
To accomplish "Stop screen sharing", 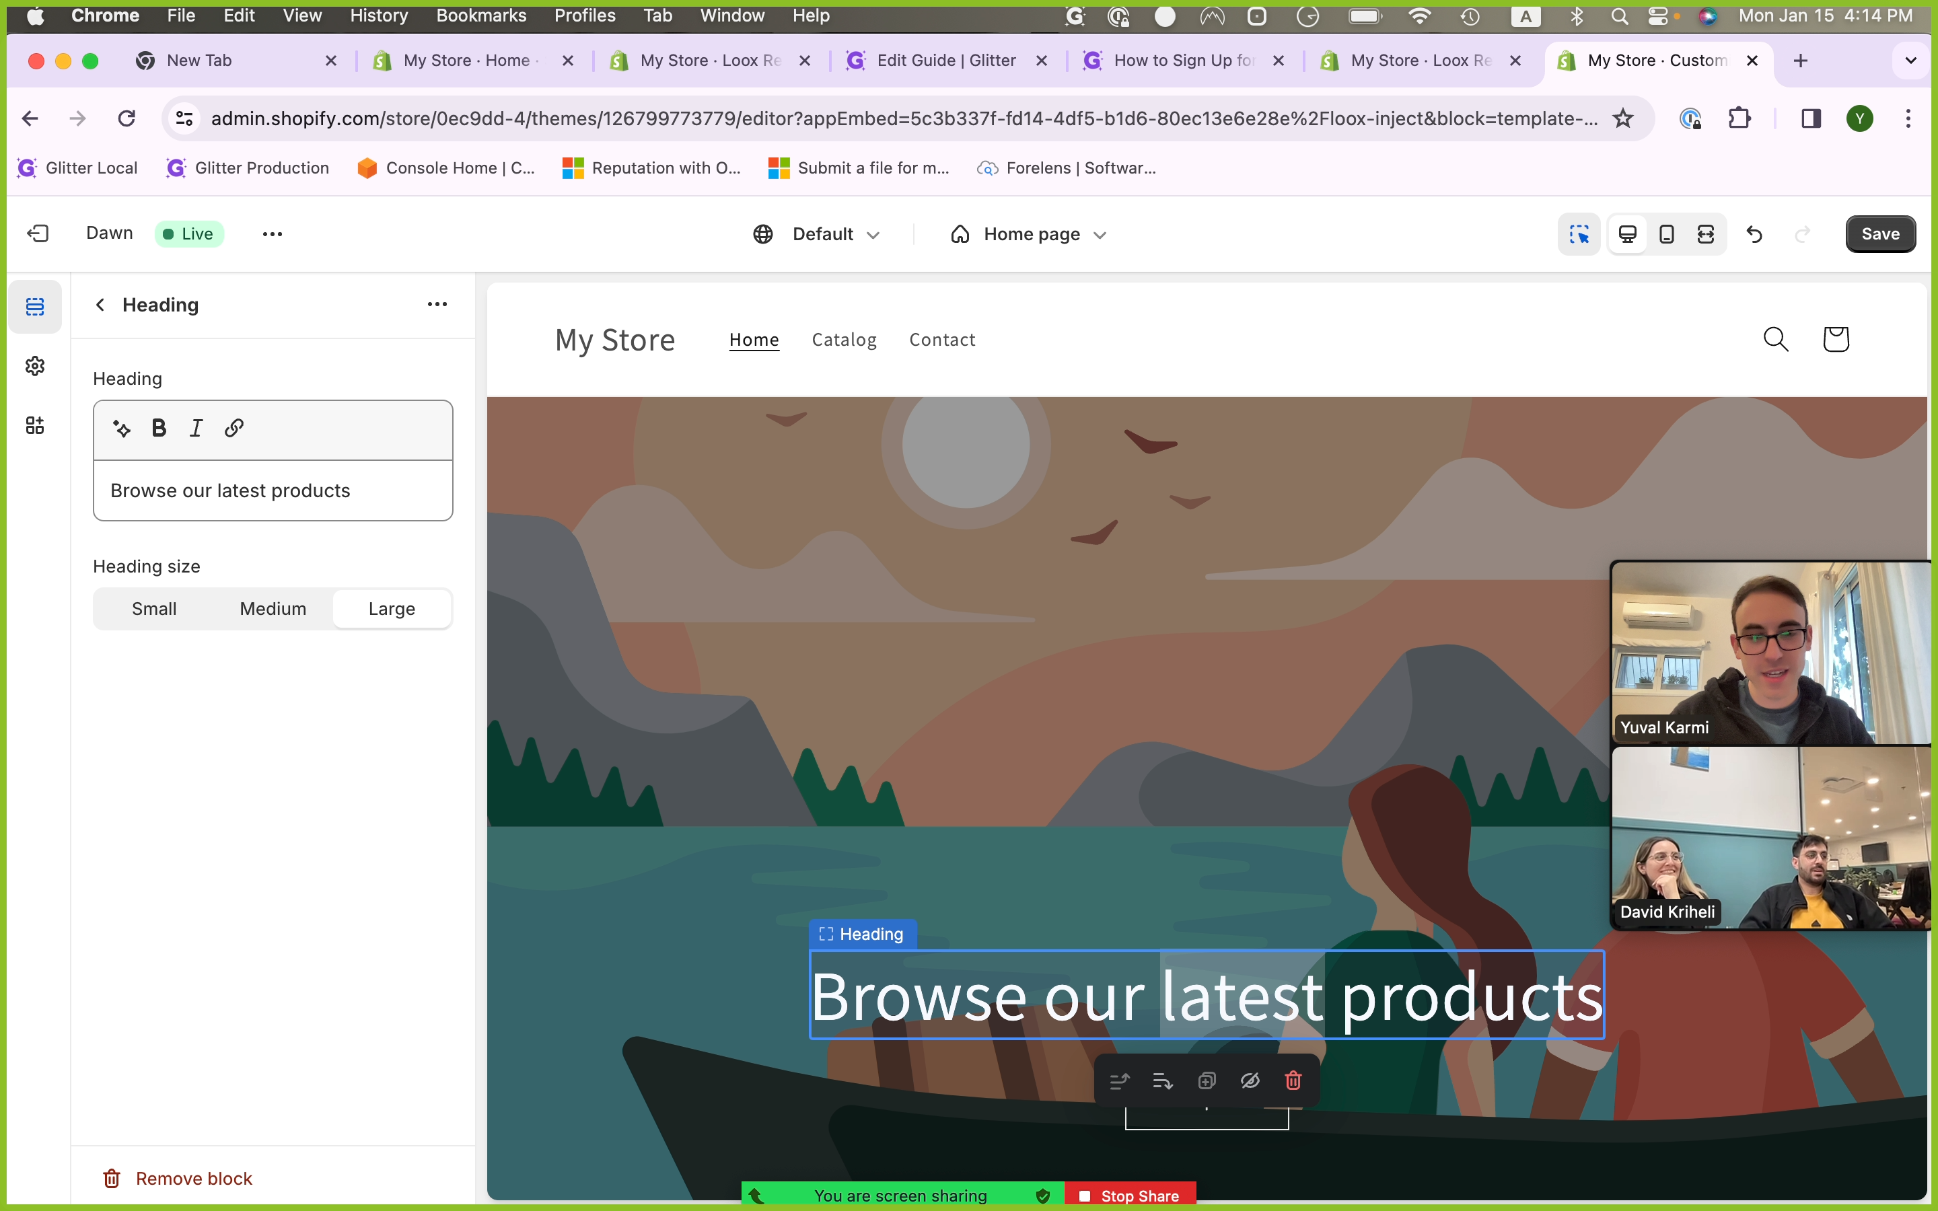I will pos(1130,1196).
